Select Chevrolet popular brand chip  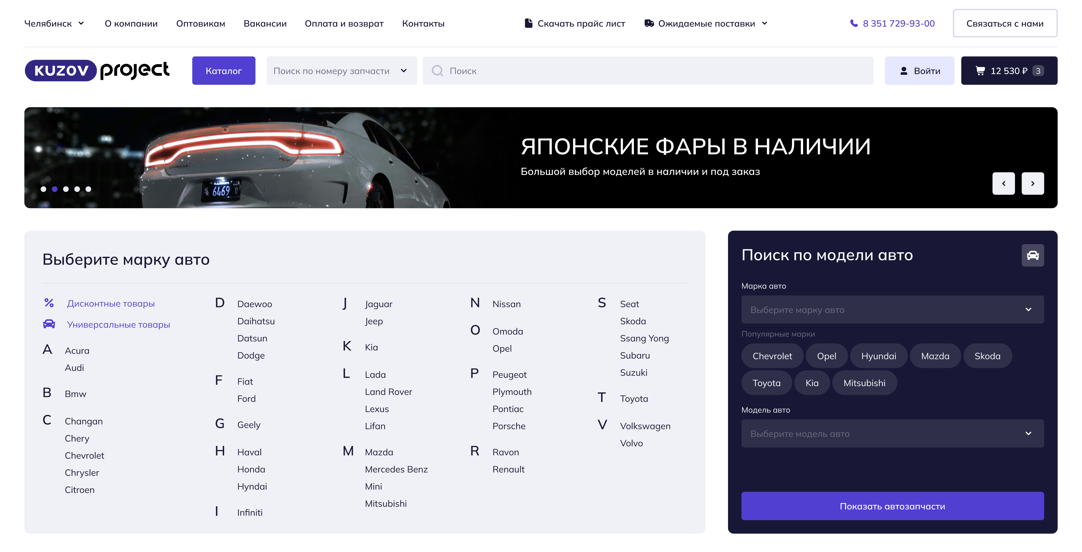pyautogui.click(x=772, y=356)
